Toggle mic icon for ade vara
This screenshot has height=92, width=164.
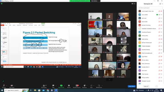pos(159,18)
